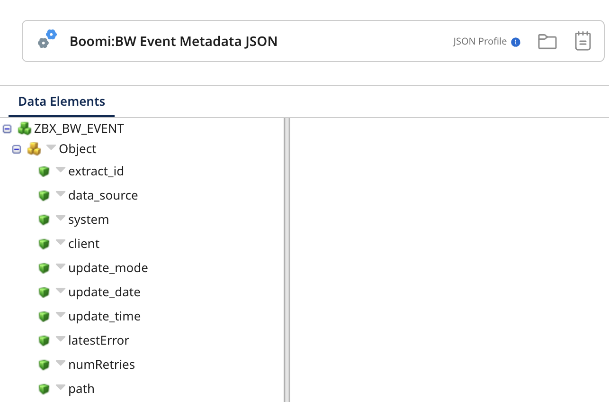Click the panel divider scrollbar
609x402 pixels.
[286, 261]
